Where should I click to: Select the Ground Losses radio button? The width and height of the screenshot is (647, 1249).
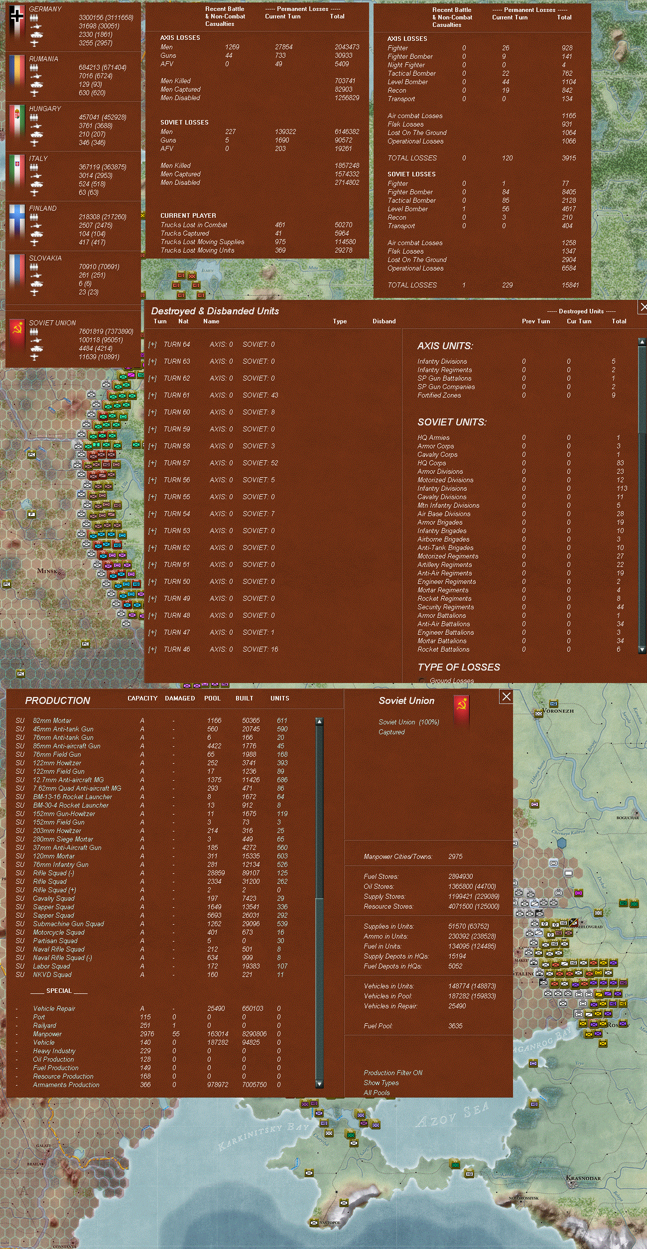point(422,681)
